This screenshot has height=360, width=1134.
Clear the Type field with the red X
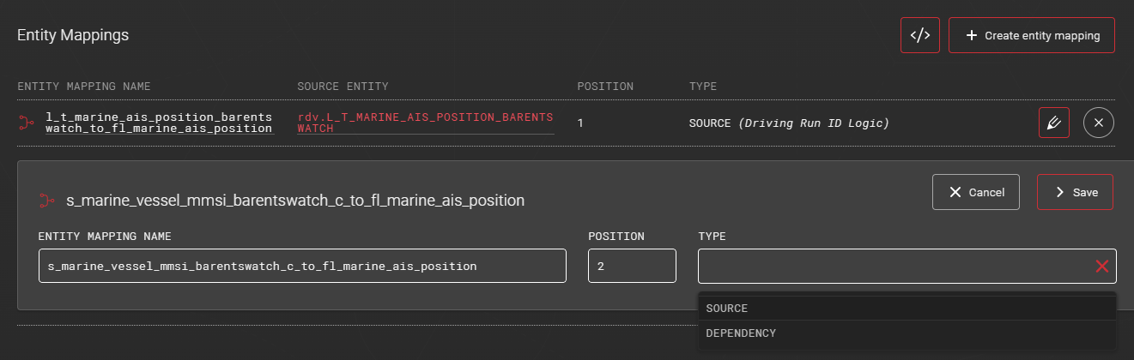coord(1102,267)
